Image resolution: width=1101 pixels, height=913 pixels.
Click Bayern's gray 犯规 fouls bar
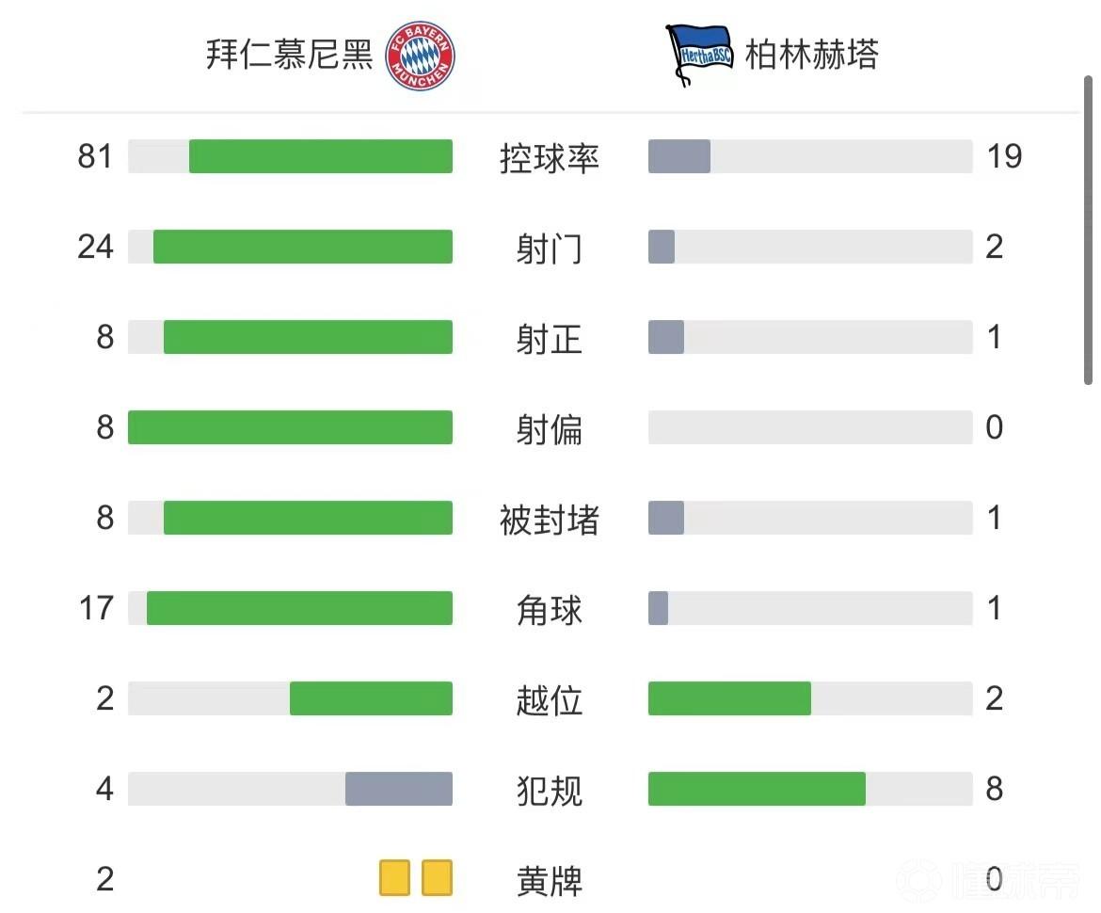click(398, 789)
